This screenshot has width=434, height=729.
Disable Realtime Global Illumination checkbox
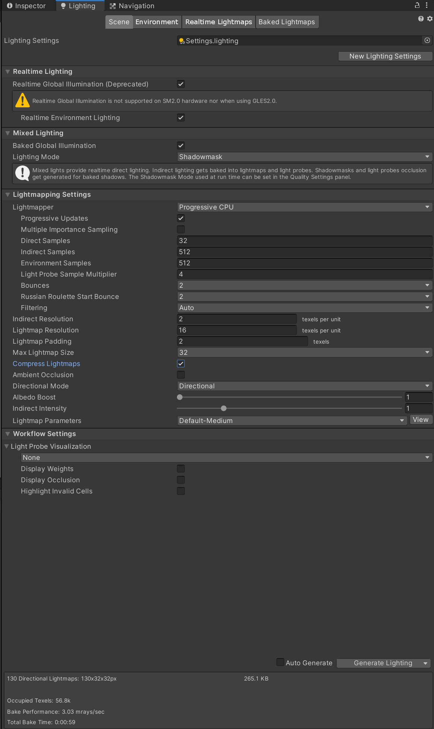coord(181,84)
